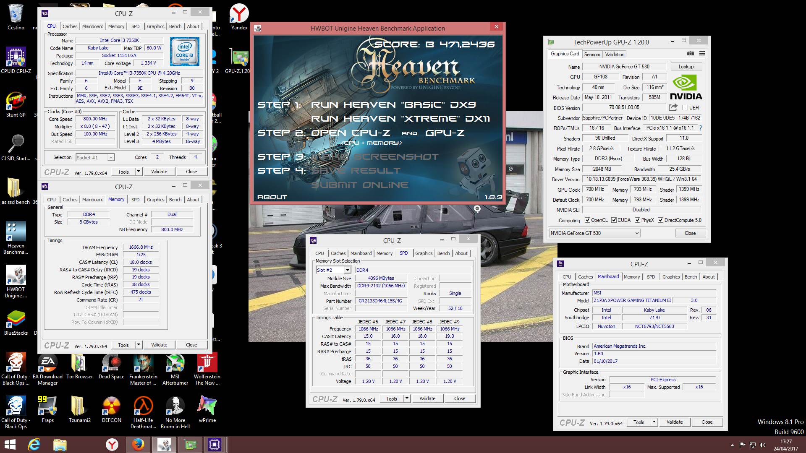Click the GPU-Z screenshot camera icon
Viewport: 806px width, 453px height.
coord(690,53)
